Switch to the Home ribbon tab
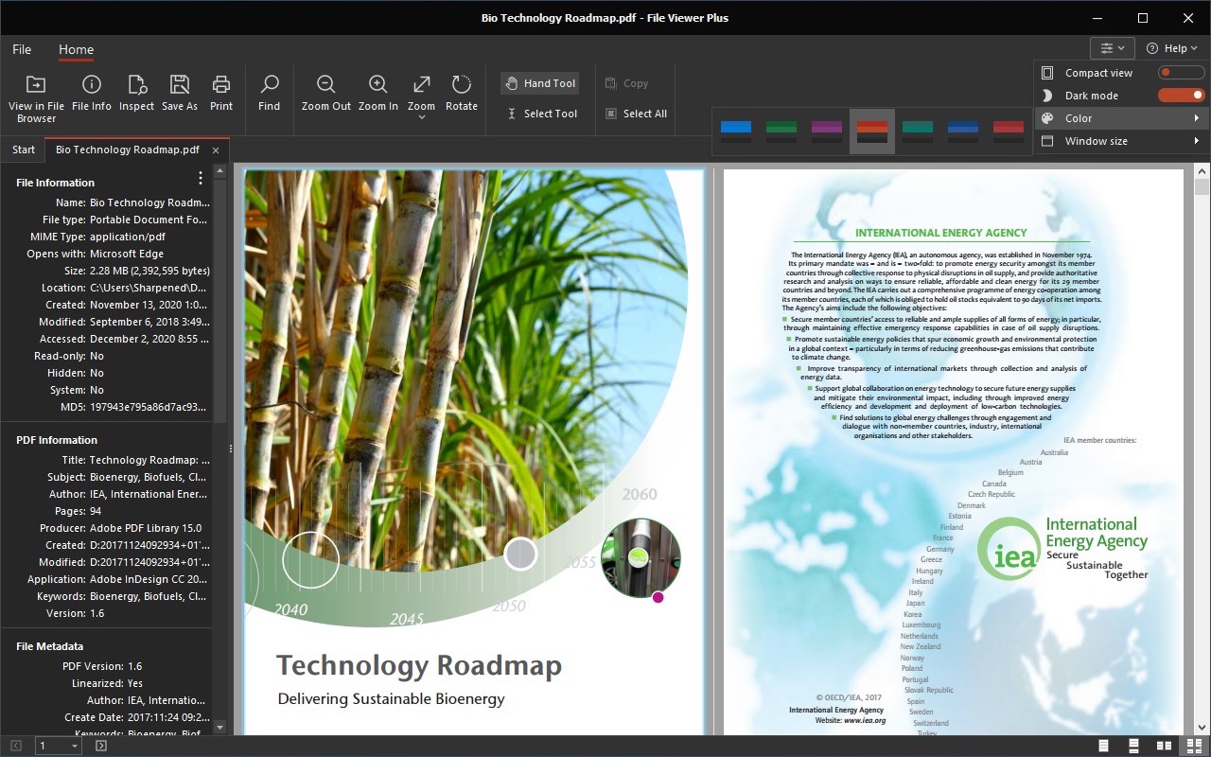This screenshot has width=1211, height=757. [76, 49]
